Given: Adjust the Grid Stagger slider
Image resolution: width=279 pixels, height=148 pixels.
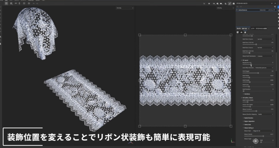Looking at the screenshot, I should 258,73.
